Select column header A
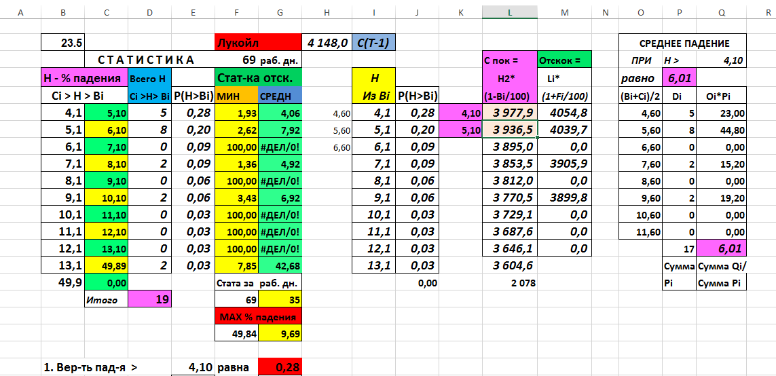The width and height of the screenshot is (776, 376). coord(20,12)
